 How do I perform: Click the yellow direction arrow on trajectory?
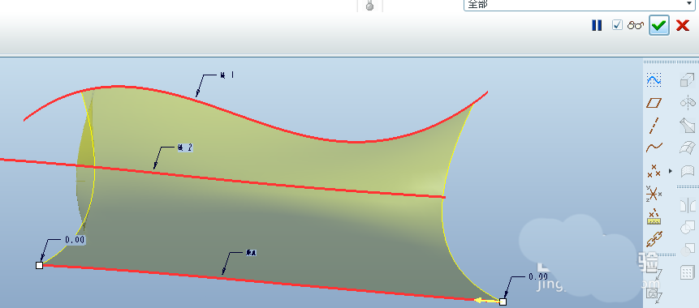(x=486, y=301)
